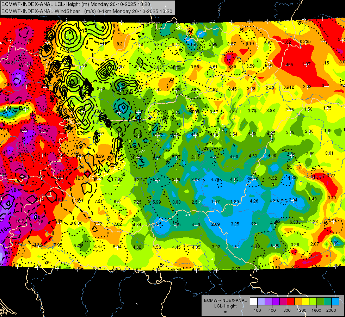Click the sky blue legend swatch
The width and height of the screenshot is (345, 317).
click(335, 302)
